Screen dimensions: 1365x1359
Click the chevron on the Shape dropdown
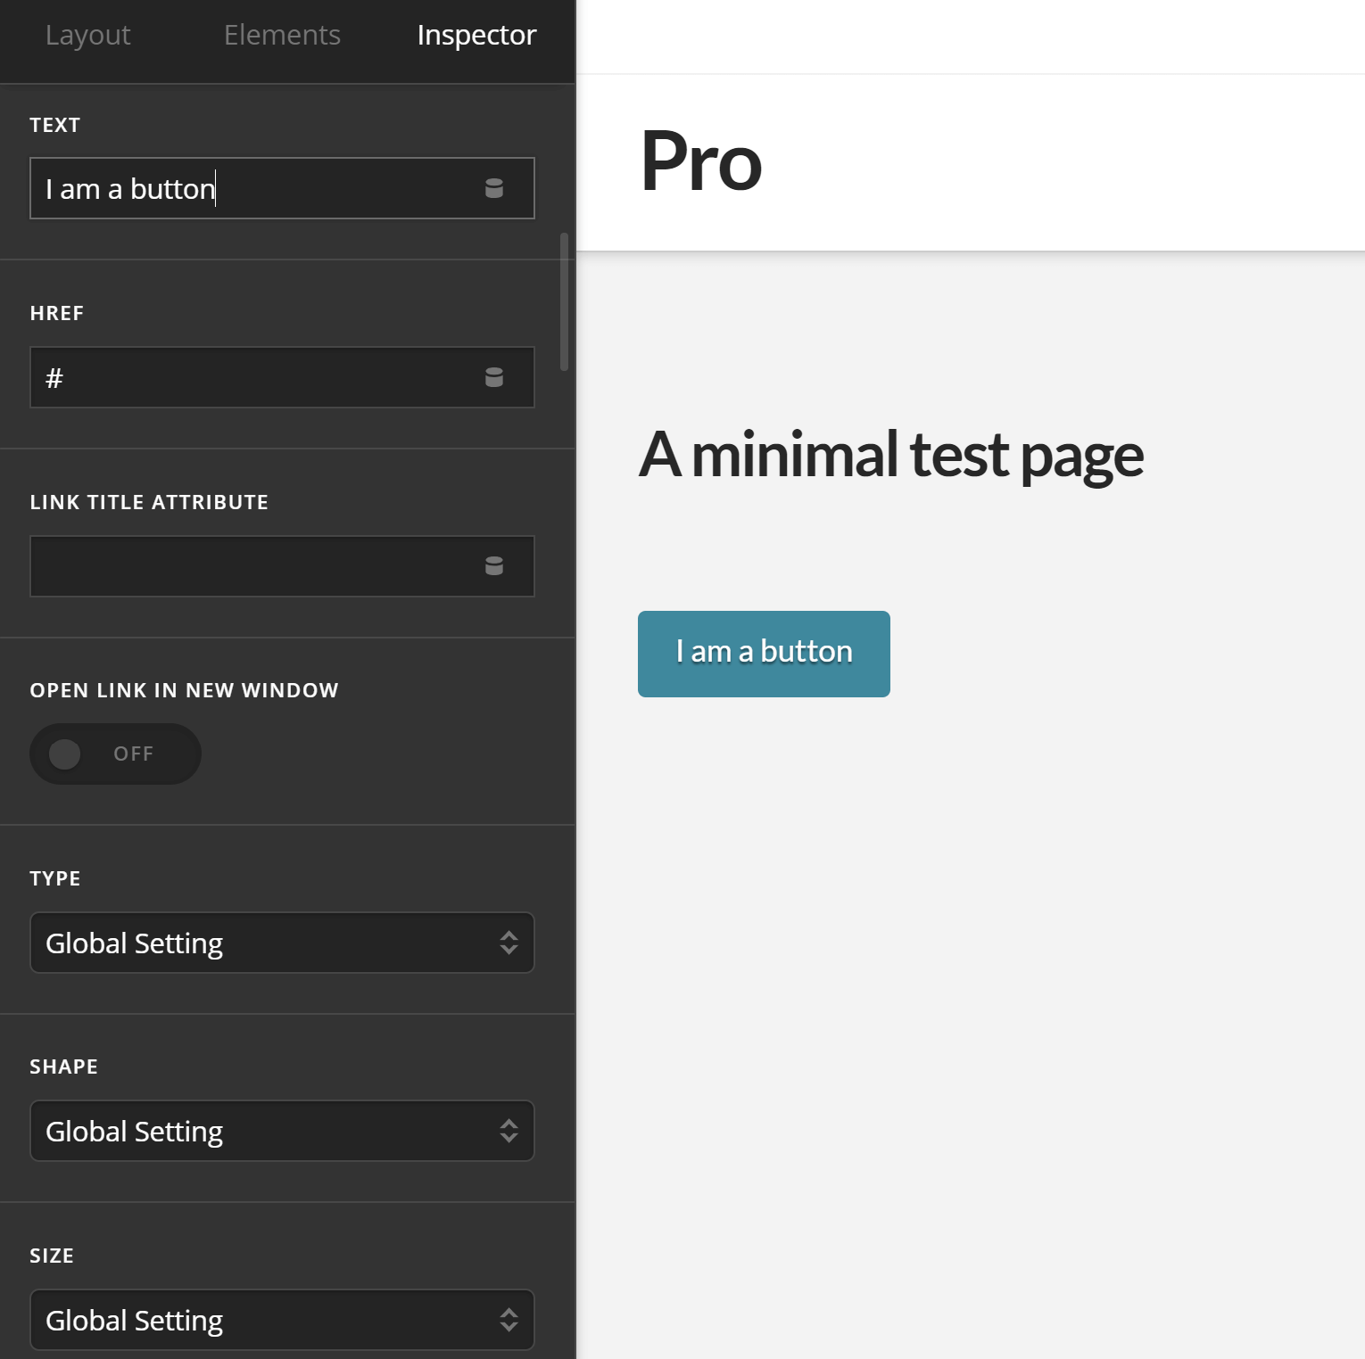tap(509, 1131)
